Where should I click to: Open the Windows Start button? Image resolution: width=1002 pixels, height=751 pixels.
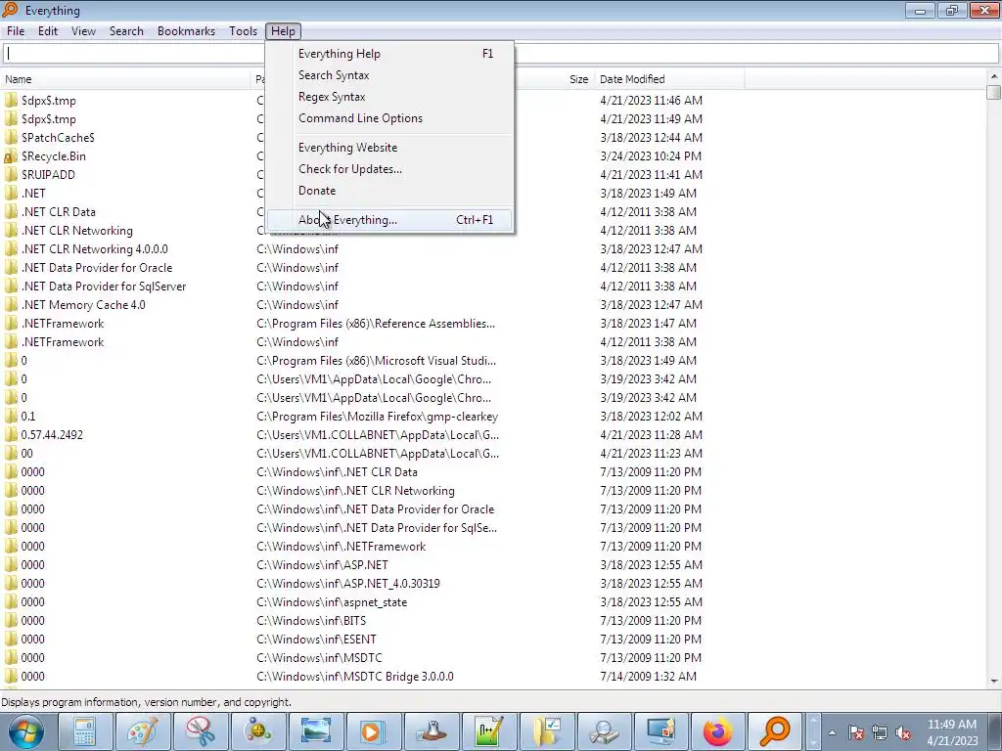click(x=26, y=731)
